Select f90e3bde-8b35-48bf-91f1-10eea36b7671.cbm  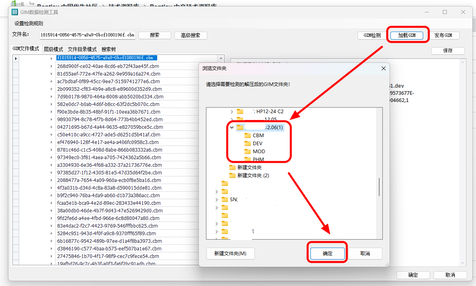109,112
